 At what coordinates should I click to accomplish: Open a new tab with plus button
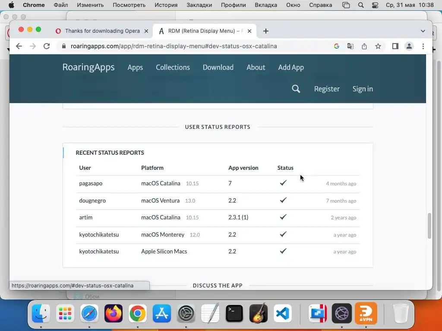coord(266,31)
